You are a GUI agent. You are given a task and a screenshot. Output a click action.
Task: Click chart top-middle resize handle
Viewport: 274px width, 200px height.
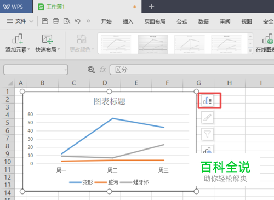point(109,92)
